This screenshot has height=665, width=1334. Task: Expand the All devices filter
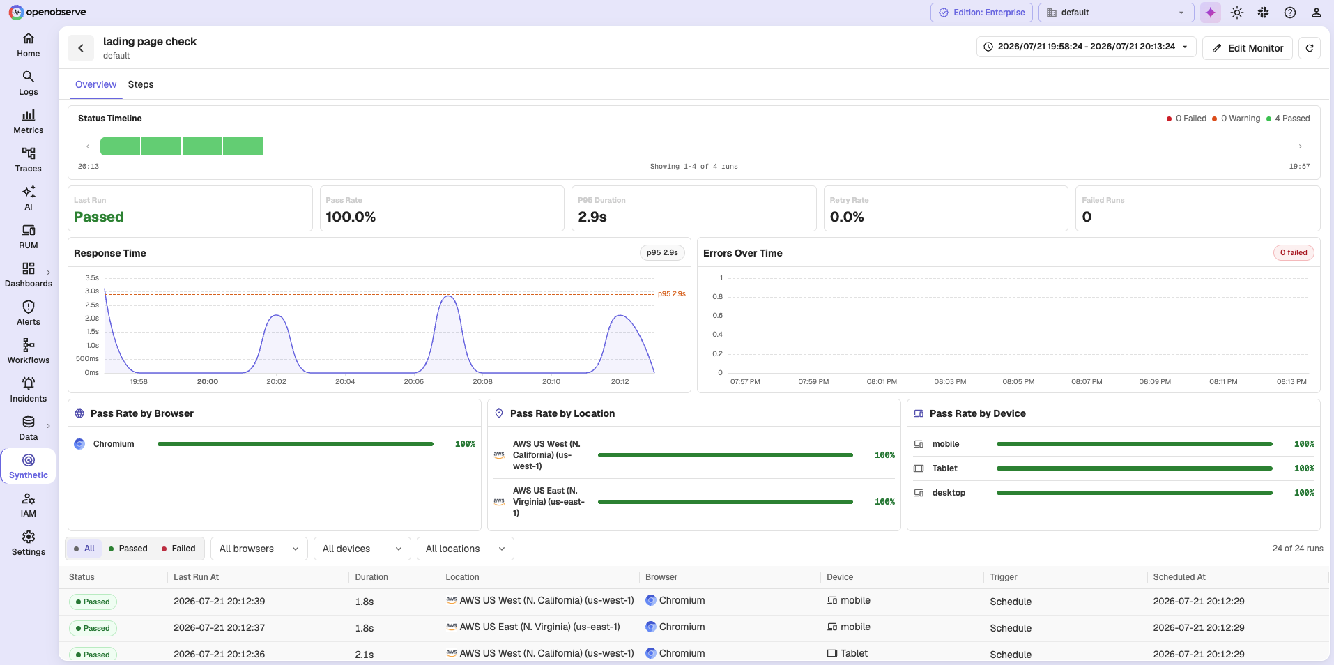pyautogui.click(x=362, y=549)
